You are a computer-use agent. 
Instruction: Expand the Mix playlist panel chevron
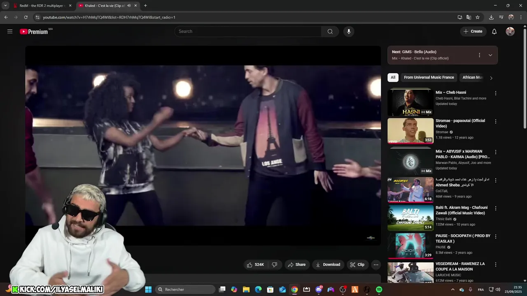(490, 55)
